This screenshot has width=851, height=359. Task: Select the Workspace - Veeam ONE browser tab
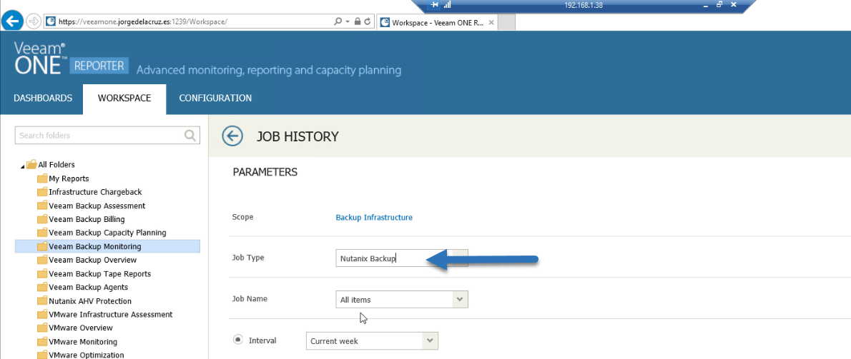click(x=437, y=22)
